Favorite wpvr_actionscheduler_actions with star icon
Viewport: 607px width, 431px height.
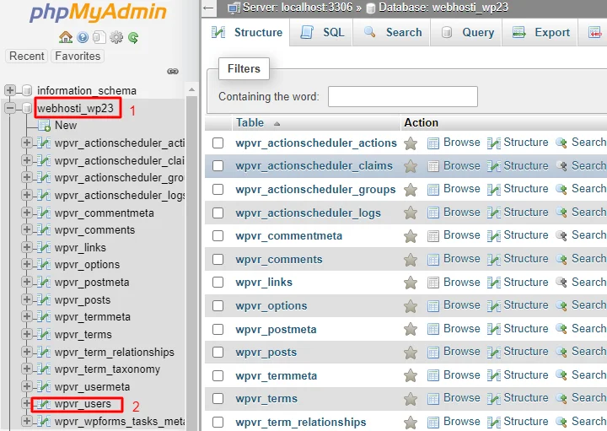[411, 143]
